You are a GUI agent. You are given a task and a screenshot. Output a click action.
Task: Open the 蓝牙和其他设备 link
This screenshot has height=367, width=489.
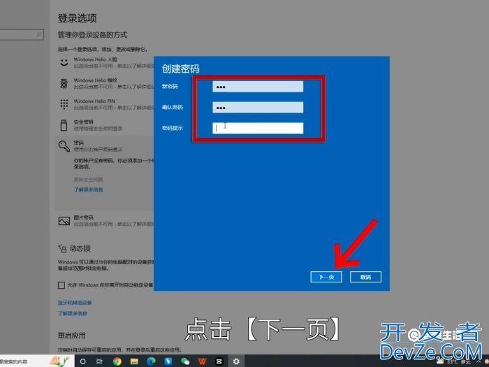[x=75, y=303]
